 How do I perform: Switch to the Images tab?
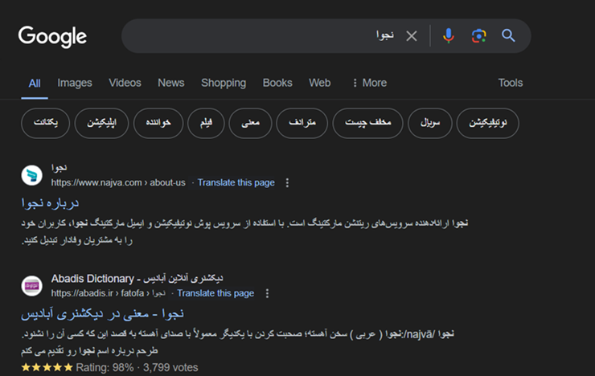click(x=75, y=83)
